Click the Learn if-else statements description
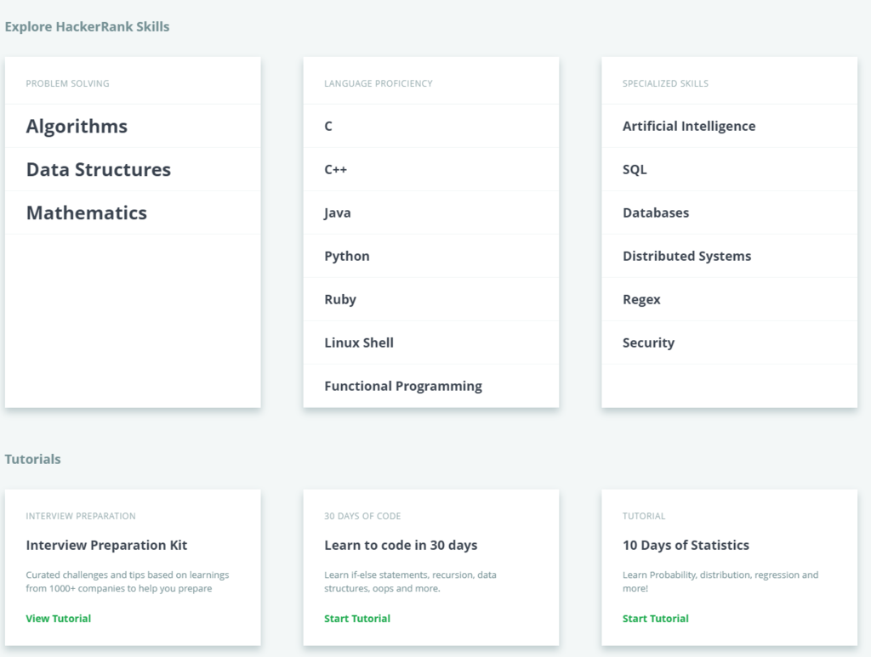Viewport: 871px width, 657px height. (410, 581)
